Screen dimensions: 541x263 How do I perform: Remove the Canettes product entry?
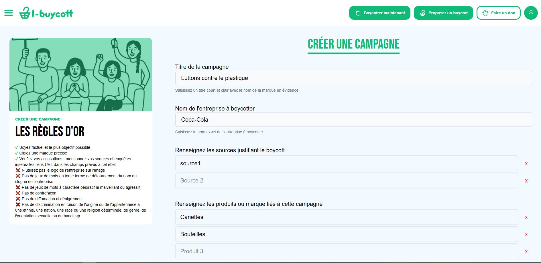tap(526, 218)
